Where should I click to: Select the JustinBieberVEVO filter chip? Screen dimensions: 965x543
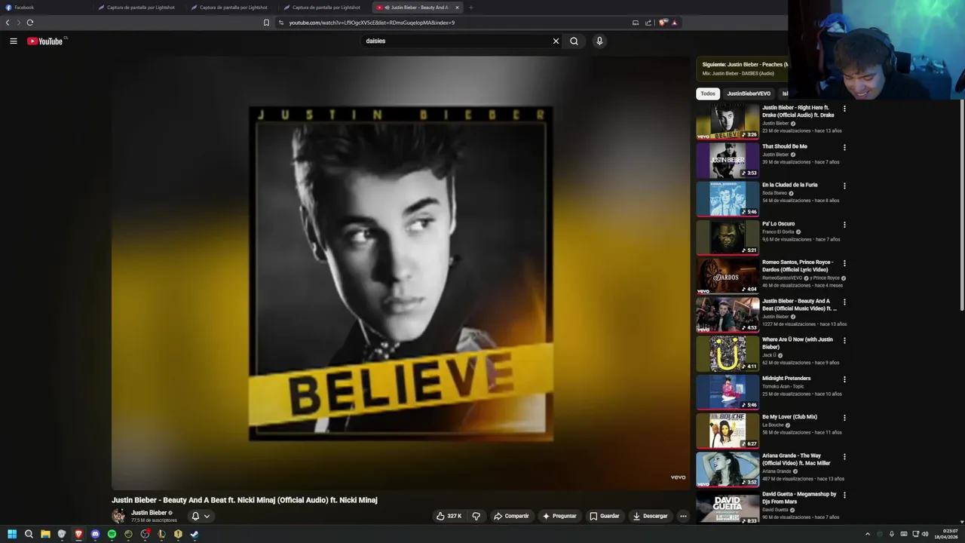(749, 94)
